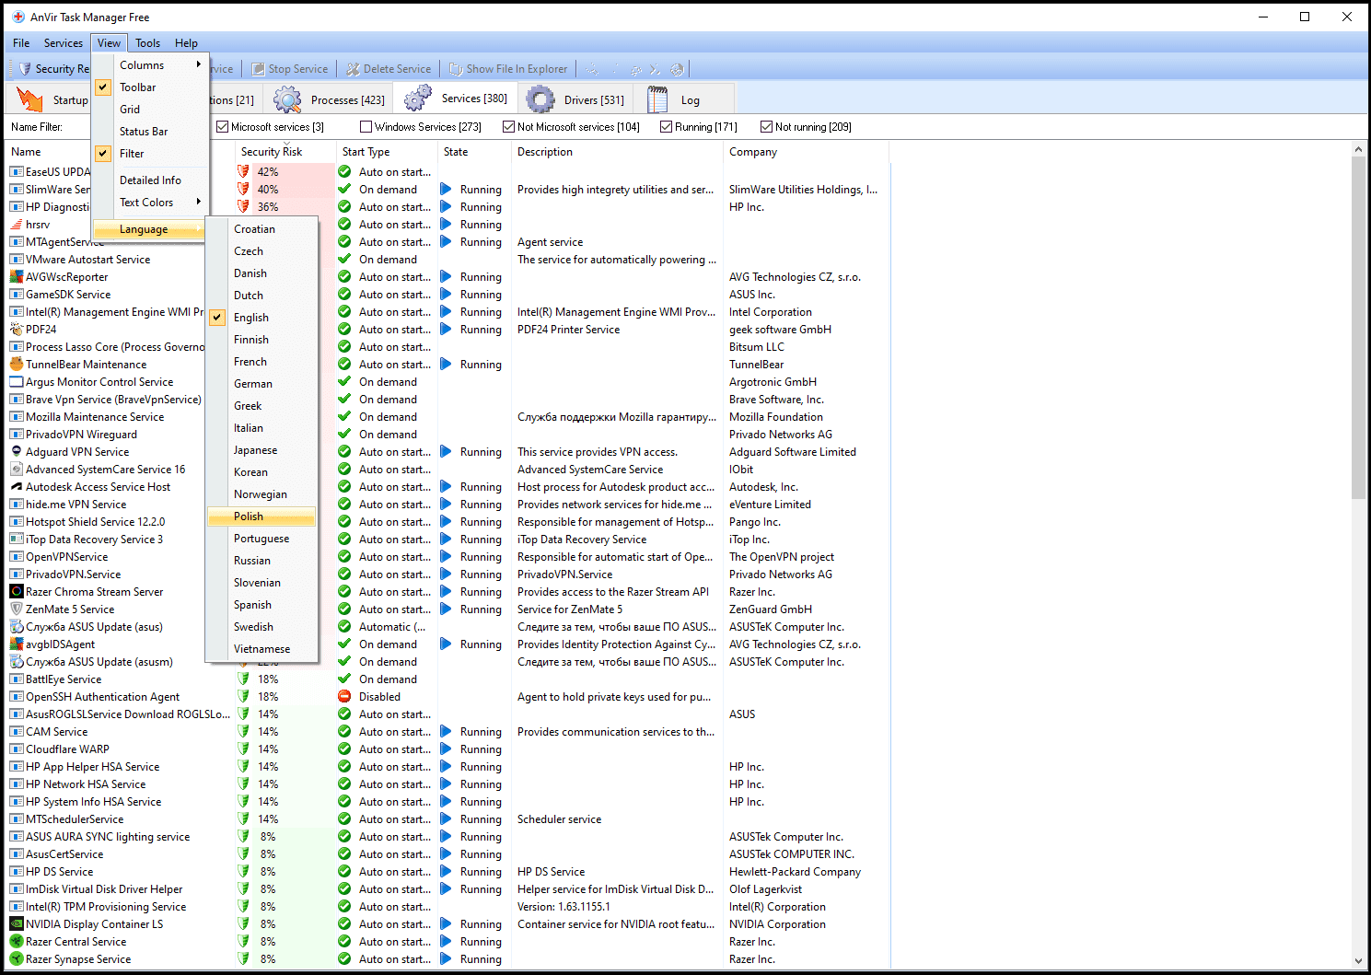Toggle the Toolbar option in View menu
The height and width of the screenshot is (975, 1371).
(x=150, y=87)
